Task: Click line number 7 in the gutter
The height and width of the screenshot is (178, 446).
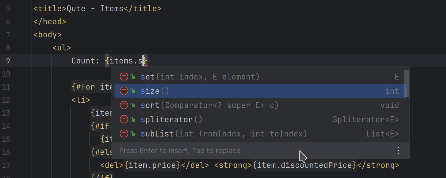Action: coord(8,35)
